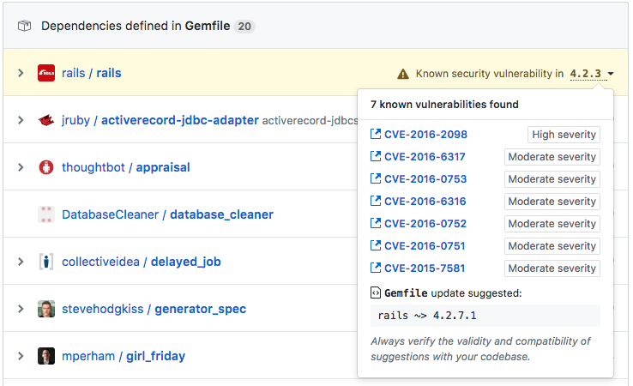Image resolution: width=633 pixels, height=386 pixels.
Task: Click Moderate severity label for CVE-2016-6317
Action: [552, 157]
